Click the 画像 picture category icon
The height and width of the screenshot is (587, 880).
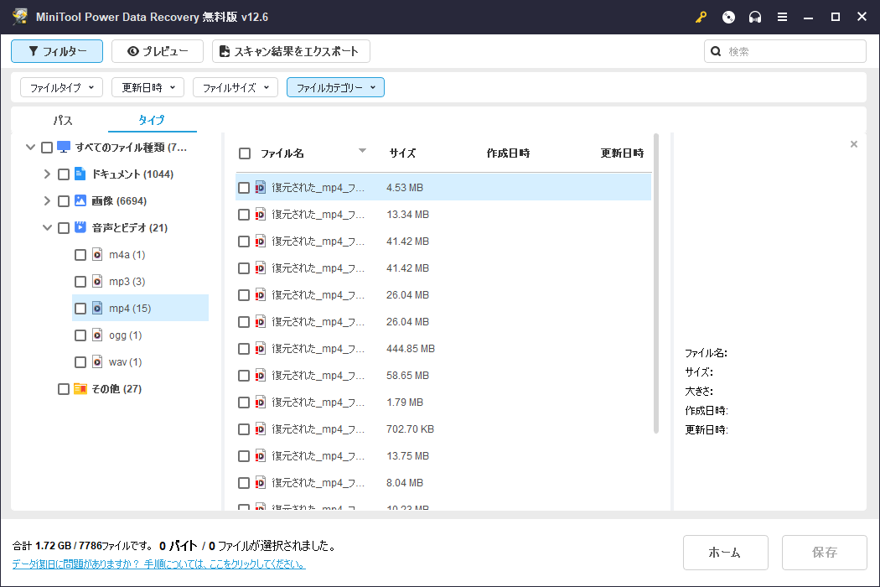[x=80, y=200]
